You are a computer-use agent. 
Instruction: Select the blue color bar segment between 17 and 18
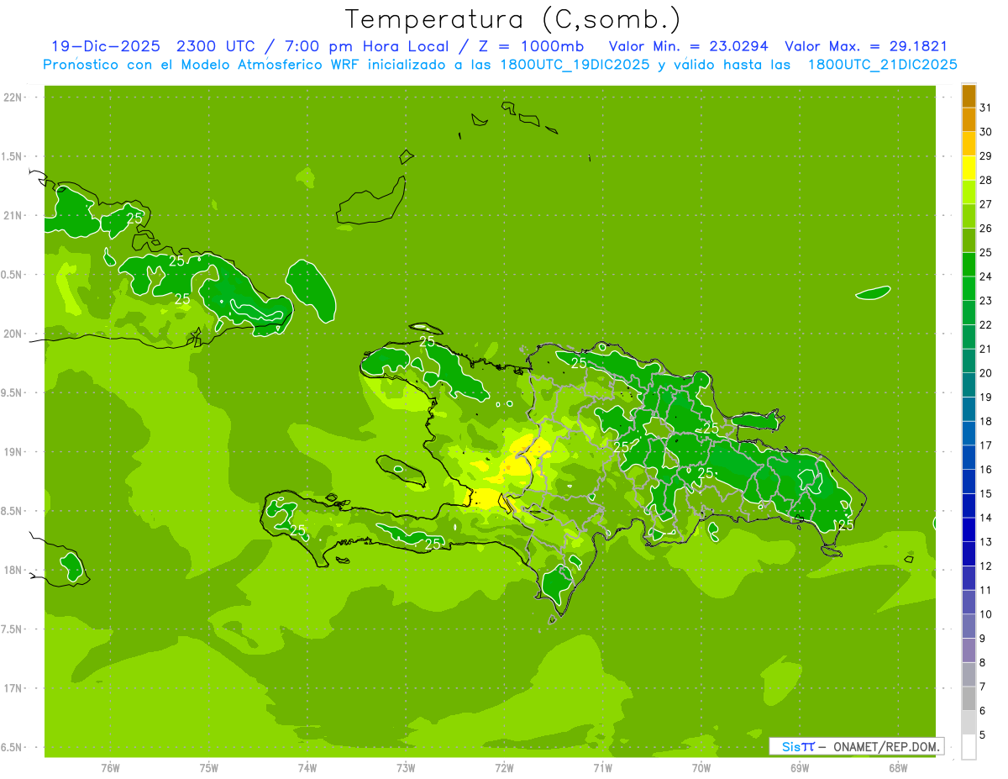(x=969, y=434)
